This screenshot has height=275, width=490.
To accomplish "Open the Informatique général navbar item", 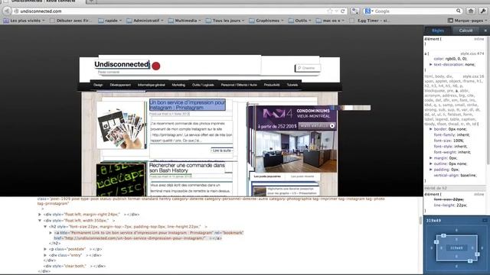I will pyautogui.click(x=152, y=85).
